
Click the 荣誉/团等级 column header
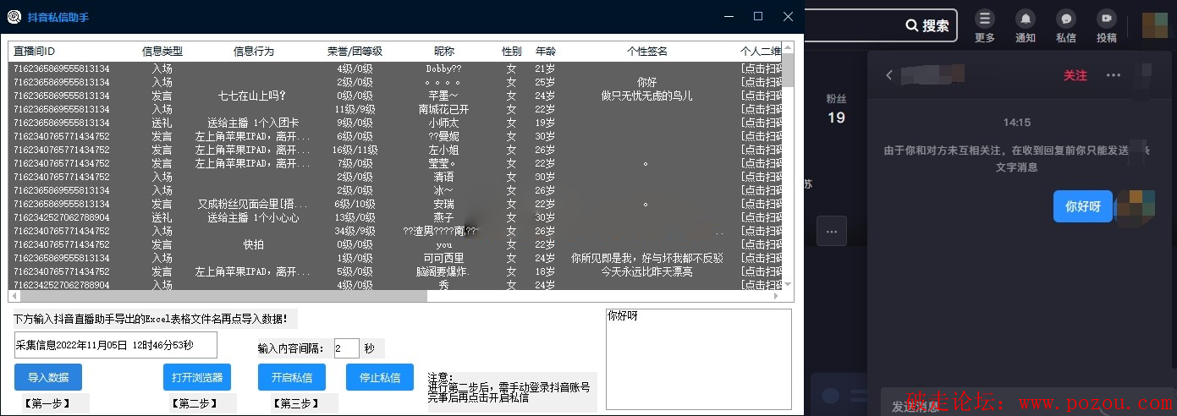click(x=355, y=52)
